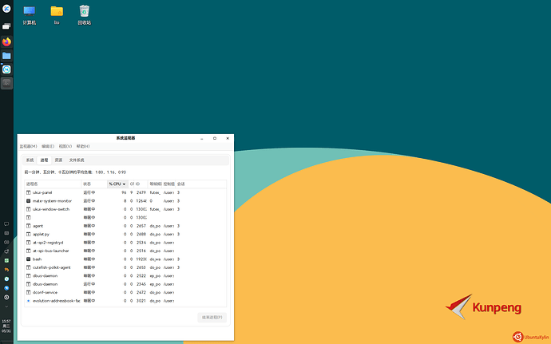Open the 帮助(H) menu
The width and height of the screenshot is (551, 344).
[x=83, y=147]
